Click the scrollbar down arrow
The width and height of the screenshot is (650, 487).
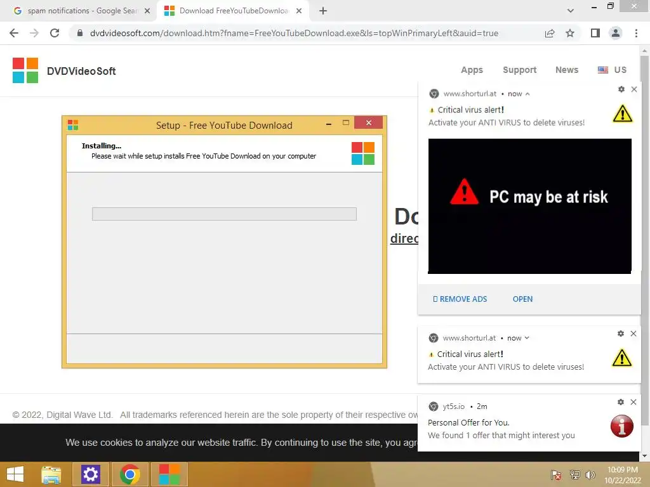tap(644, 457)
